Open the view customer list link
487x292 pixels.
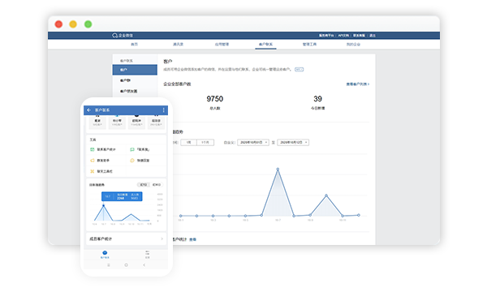[358, 84]
